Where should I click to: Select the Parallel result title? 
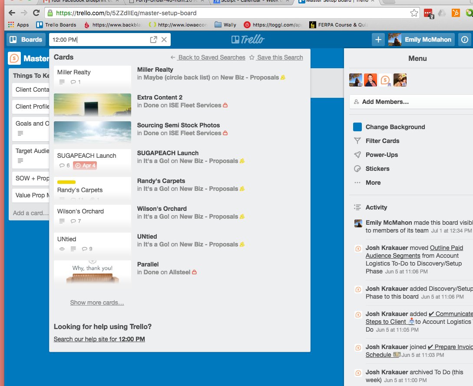tap(148, 264)
